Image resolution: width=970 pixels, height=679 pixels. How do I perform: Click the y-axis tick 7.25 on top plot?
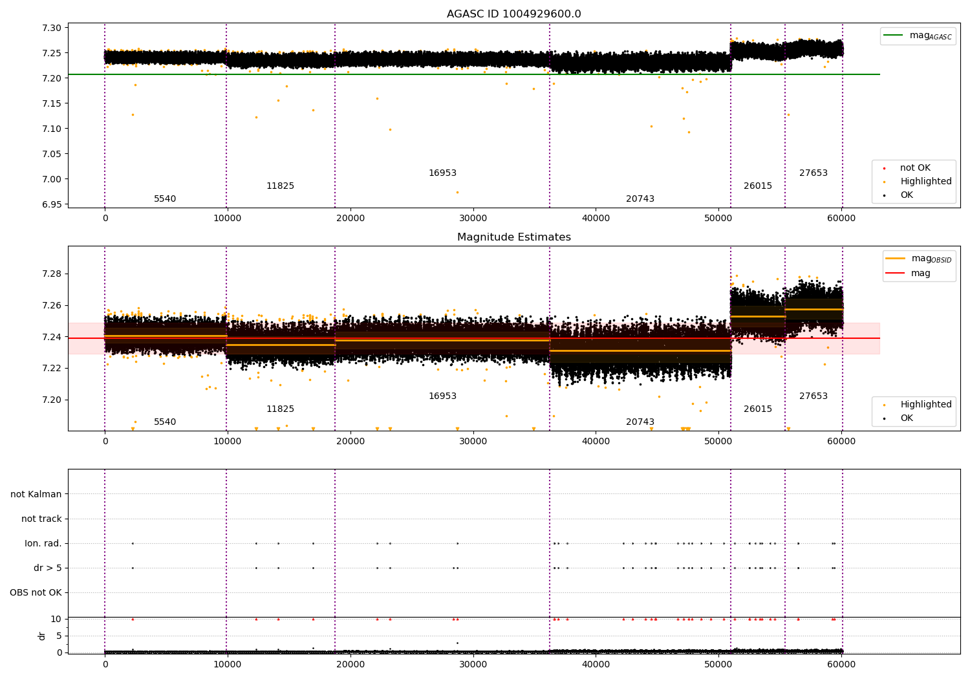(x=52, y=53)
